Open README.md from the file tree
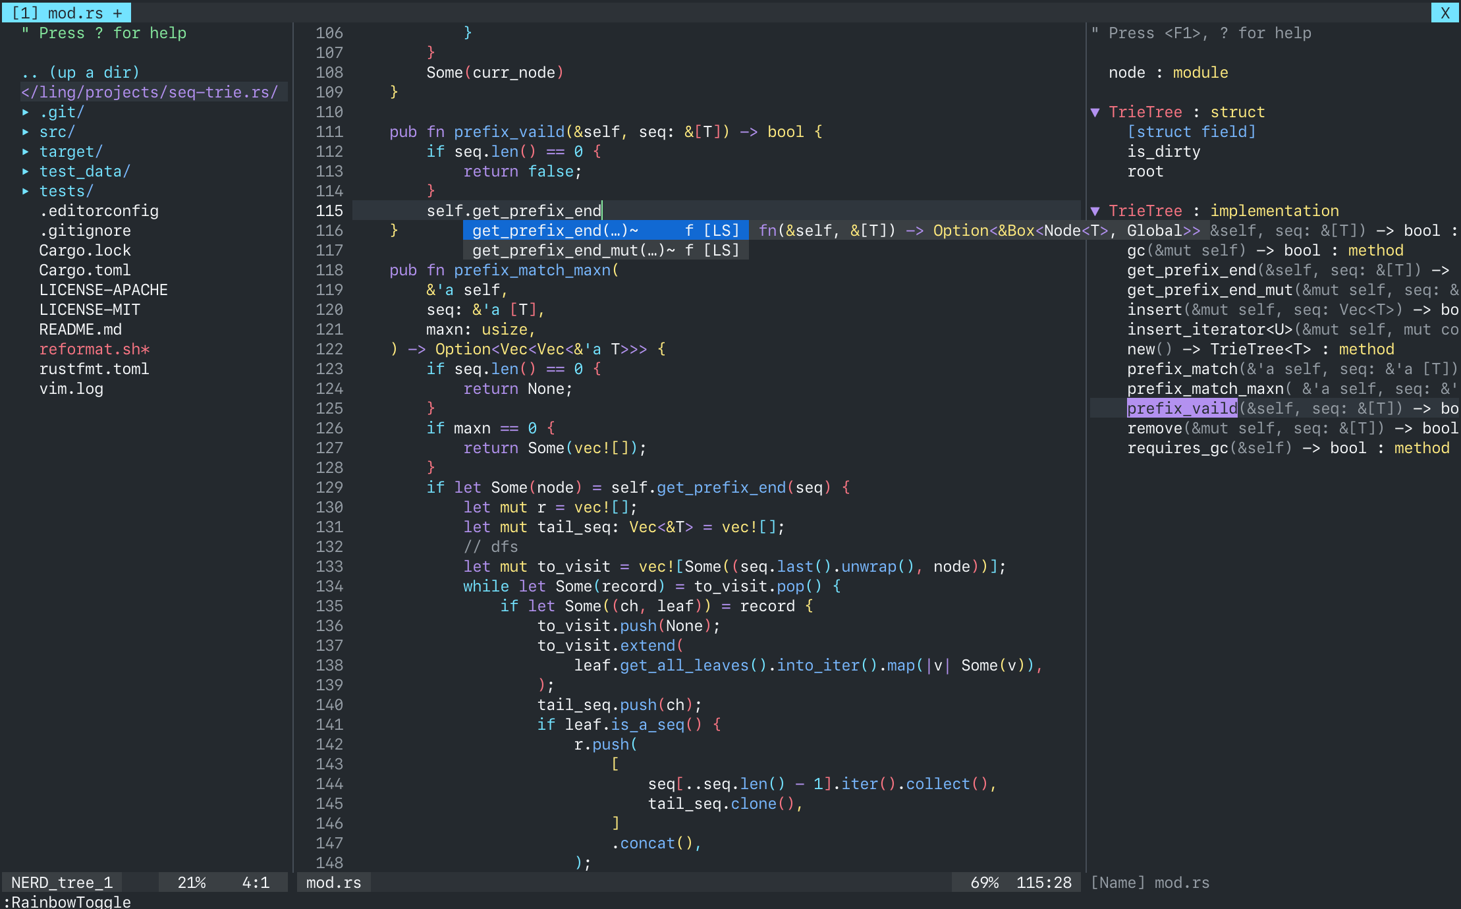The width and height of the screenshot is (1461, 909). [x=80, y=329]
